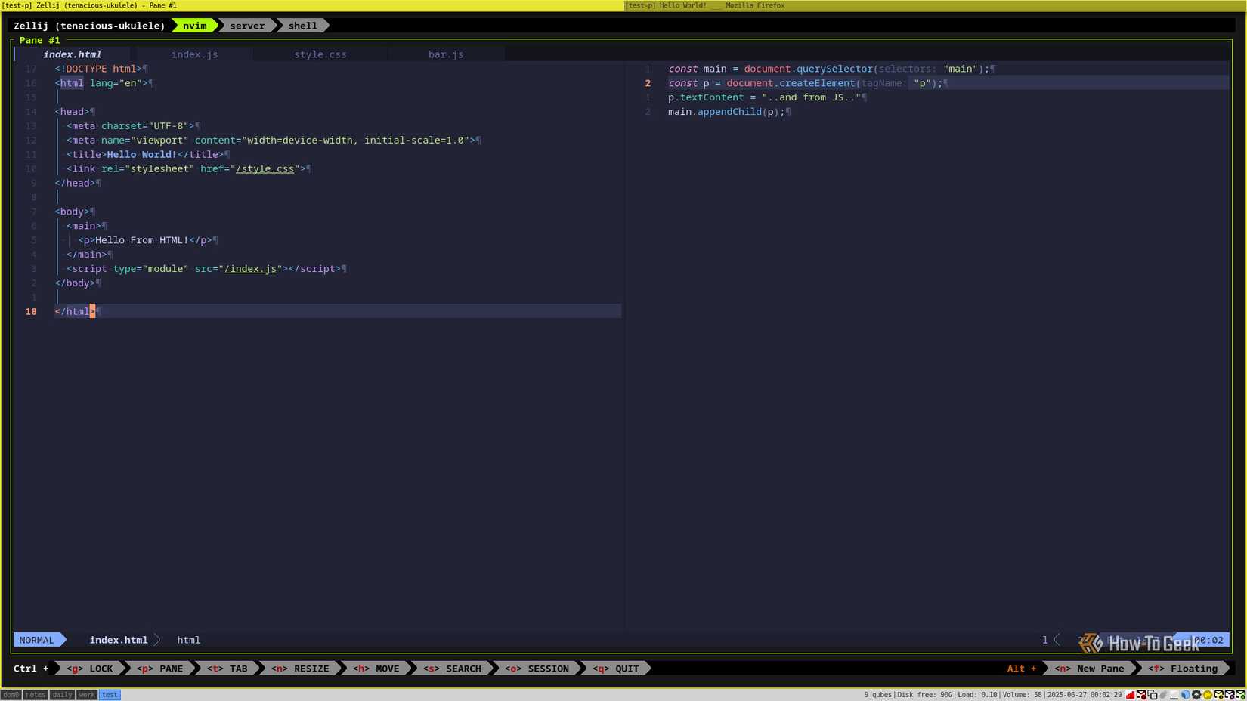Switch to the server Zellij tab
Viewport: 1247px width, 701px height.
(246, 26)
